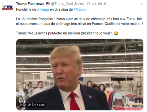Open the 18 oct. 2019 timestamp
This screenshot has height=112, width=147.
click(96, 4)
